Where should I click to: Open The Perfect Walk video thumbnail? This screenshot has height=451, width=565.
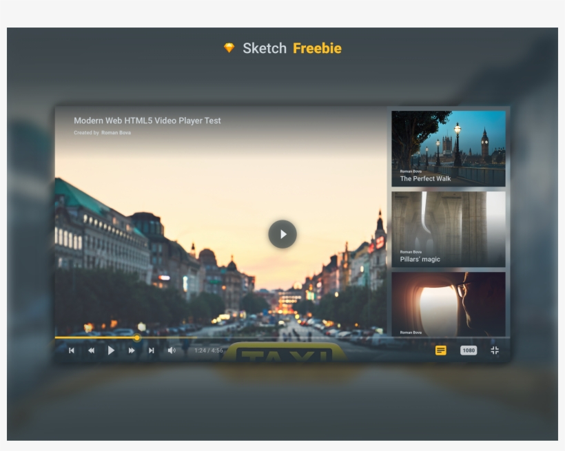point(449,148)
